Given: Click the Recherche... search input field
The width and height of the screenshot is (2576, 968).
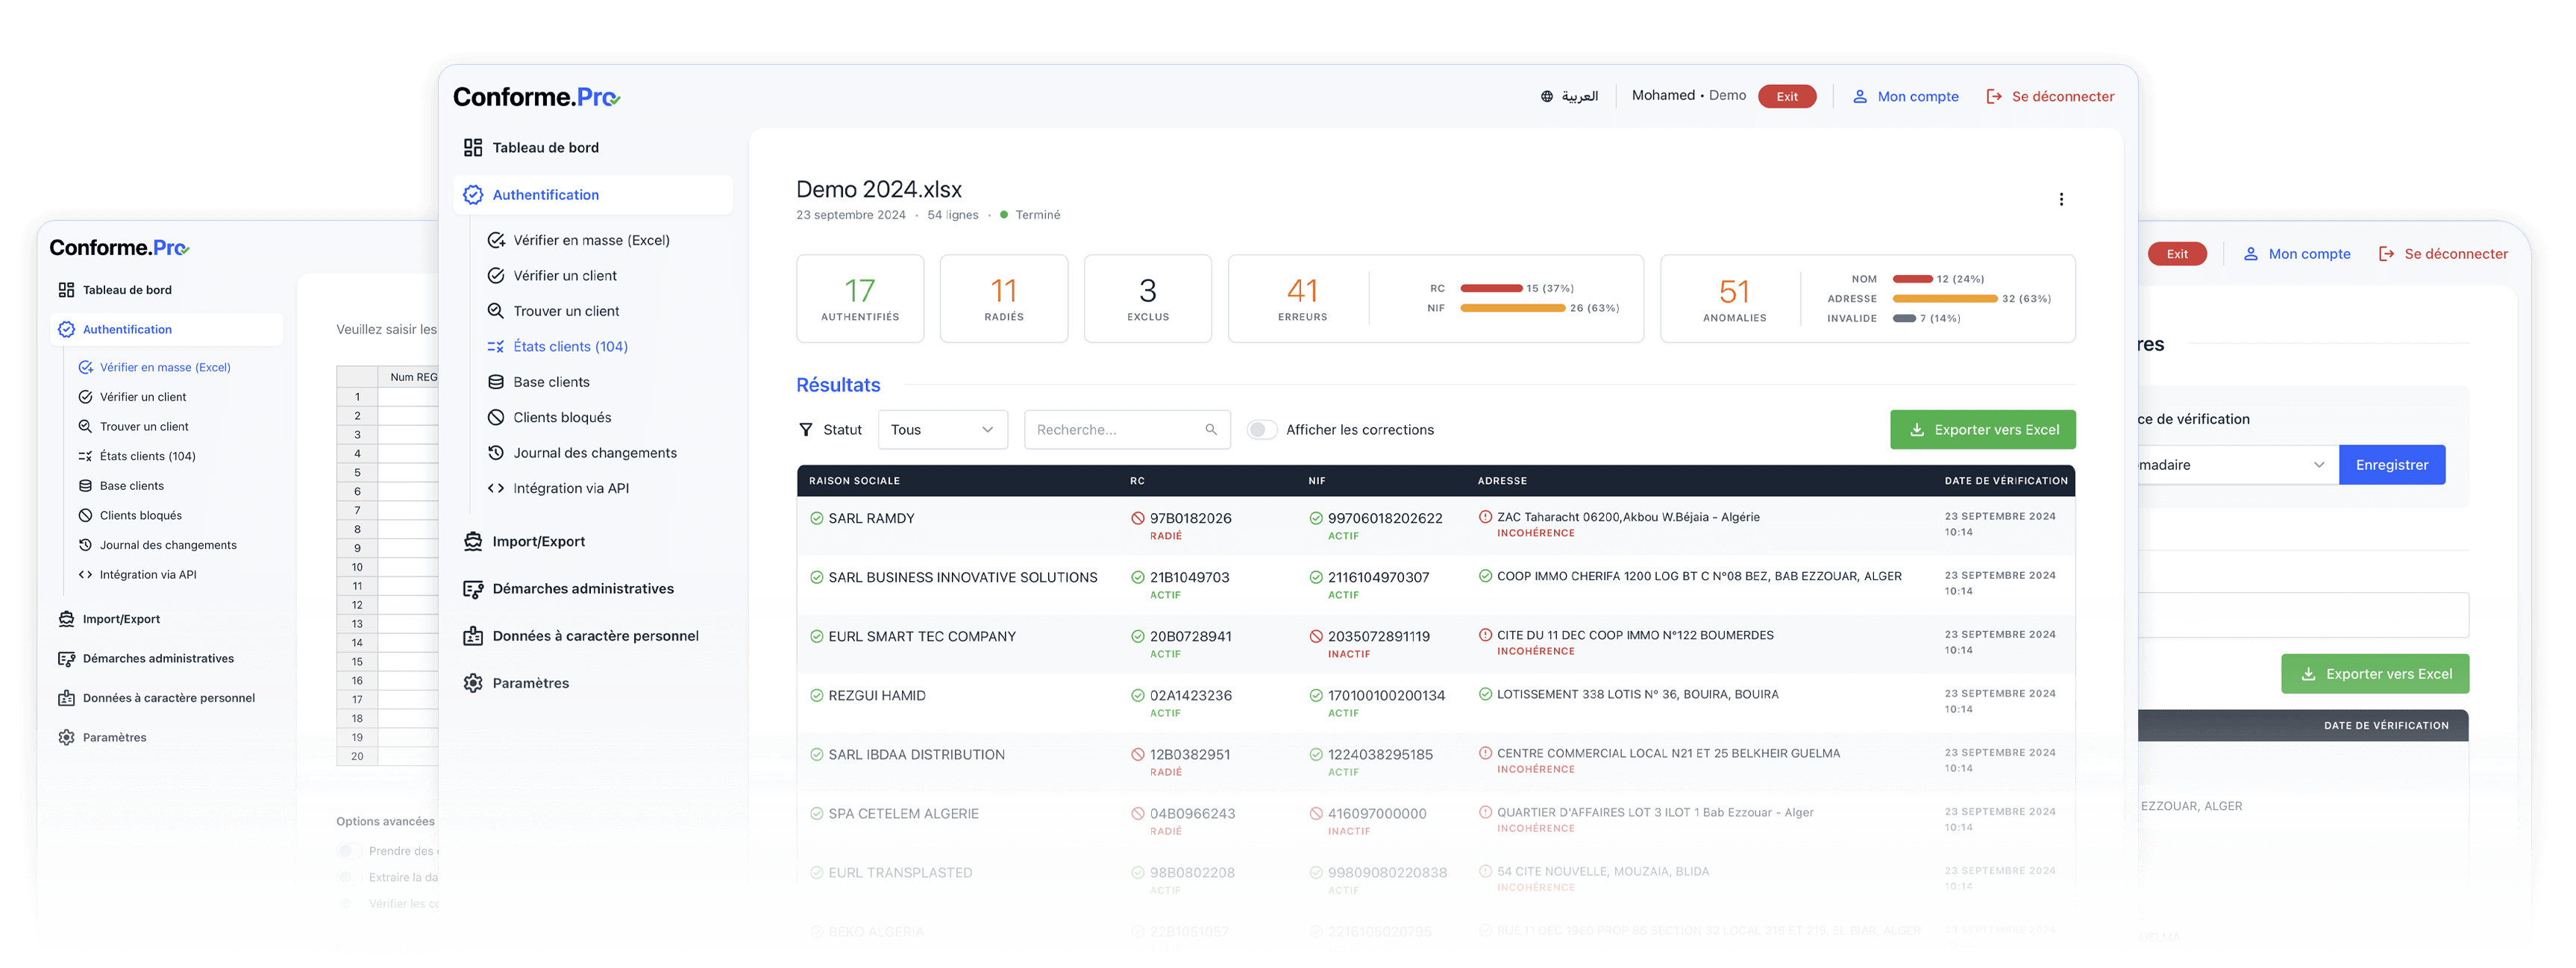Looking at the screenshot, I should [x=1126, y=430].
